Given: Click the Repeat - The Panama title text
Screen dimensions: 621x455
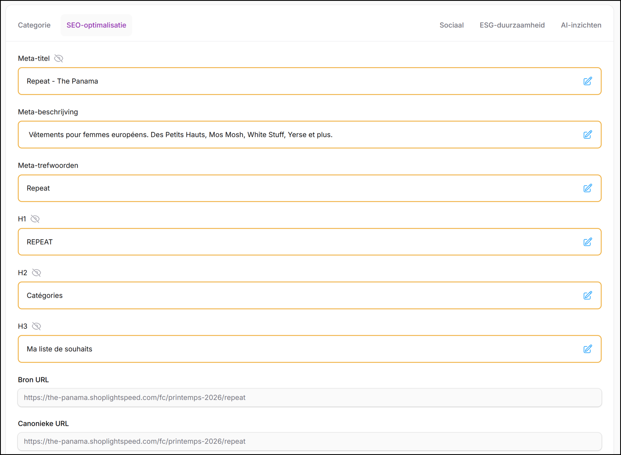Looking at the screenshot, I should [62, 81].
